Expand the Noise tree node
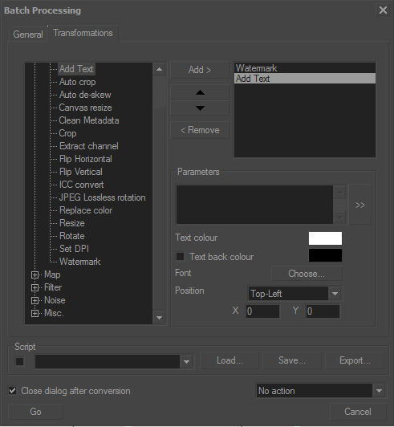 click(35, 300)
